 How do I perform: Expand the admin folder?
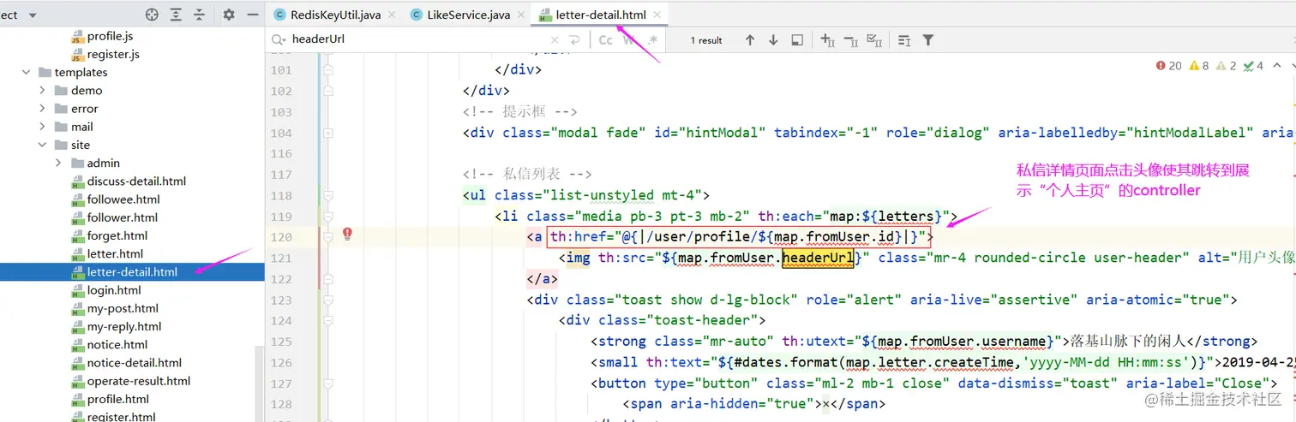(59, 163)
